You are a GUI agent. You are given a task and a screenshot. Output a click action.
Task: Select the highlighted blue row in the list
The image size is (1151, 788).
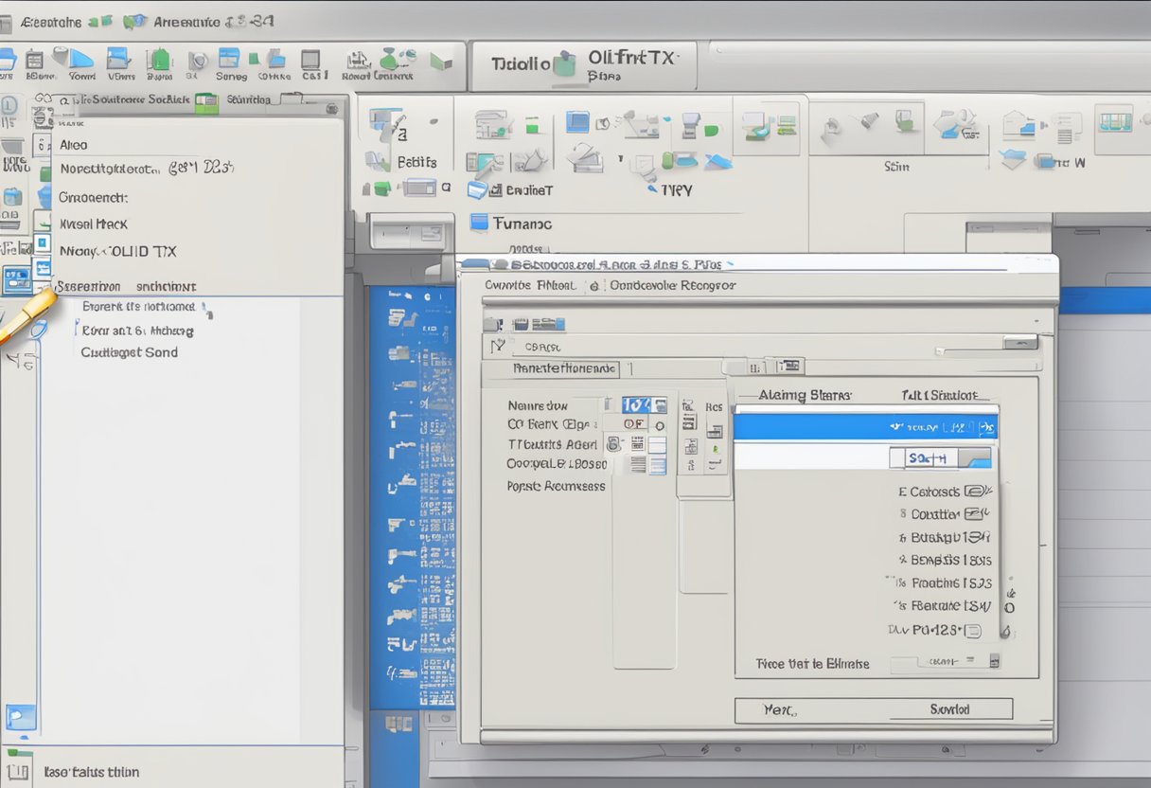865,427
